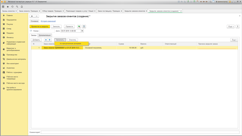
Task: Go back with the left arrow
Action: pyautogui.click(x=32, y=16)
